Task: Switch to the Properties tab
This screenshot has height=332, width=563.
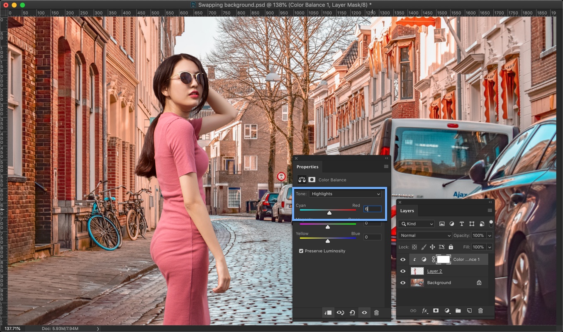Action: tap(307, 167)
